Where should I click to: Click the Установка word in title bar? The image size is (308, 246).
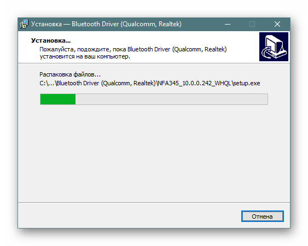[x=47, y=24]
